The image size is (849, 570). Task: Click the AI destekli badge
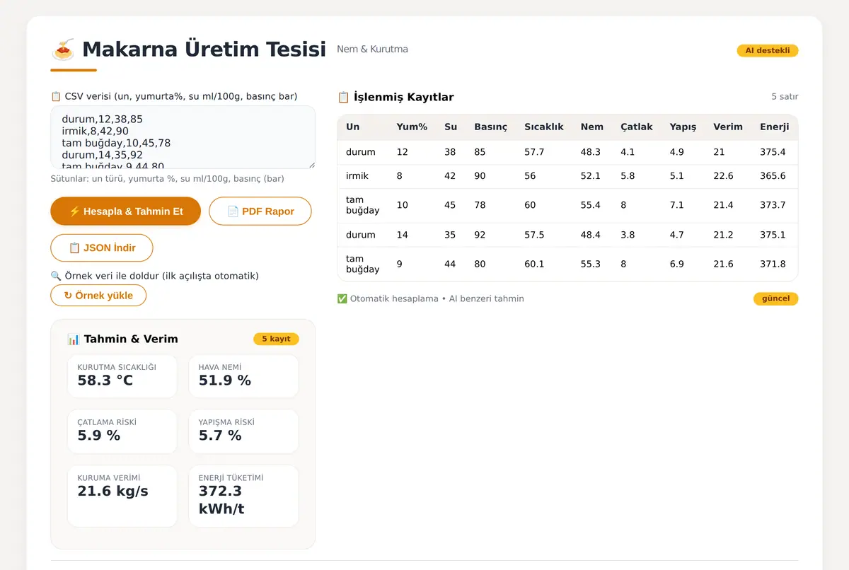tap(768, 51)
